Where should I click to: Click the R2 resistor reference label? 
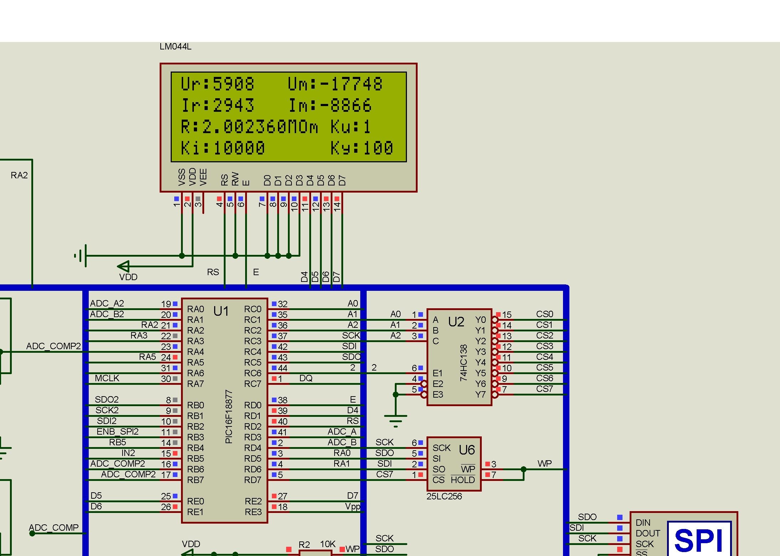pos(304,545)
